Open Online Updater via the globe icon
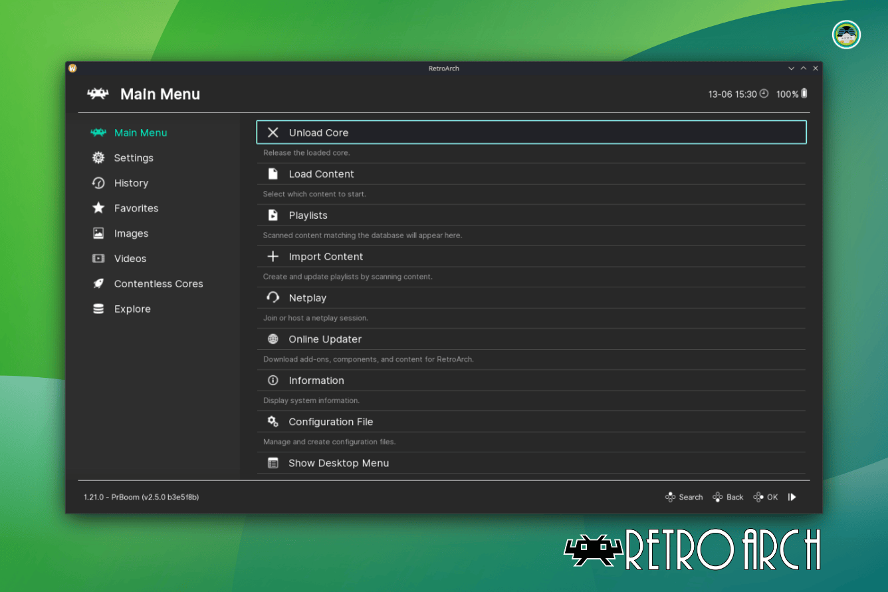 (x=273, y=339)
